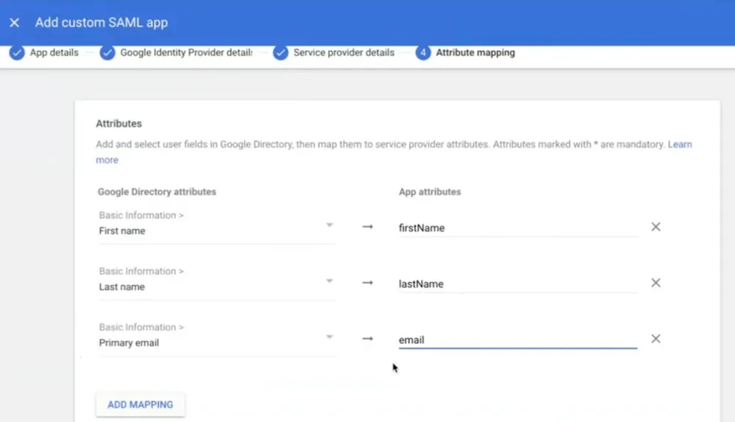Click the arrow icon next to firstName

click(x=367, y=227)
